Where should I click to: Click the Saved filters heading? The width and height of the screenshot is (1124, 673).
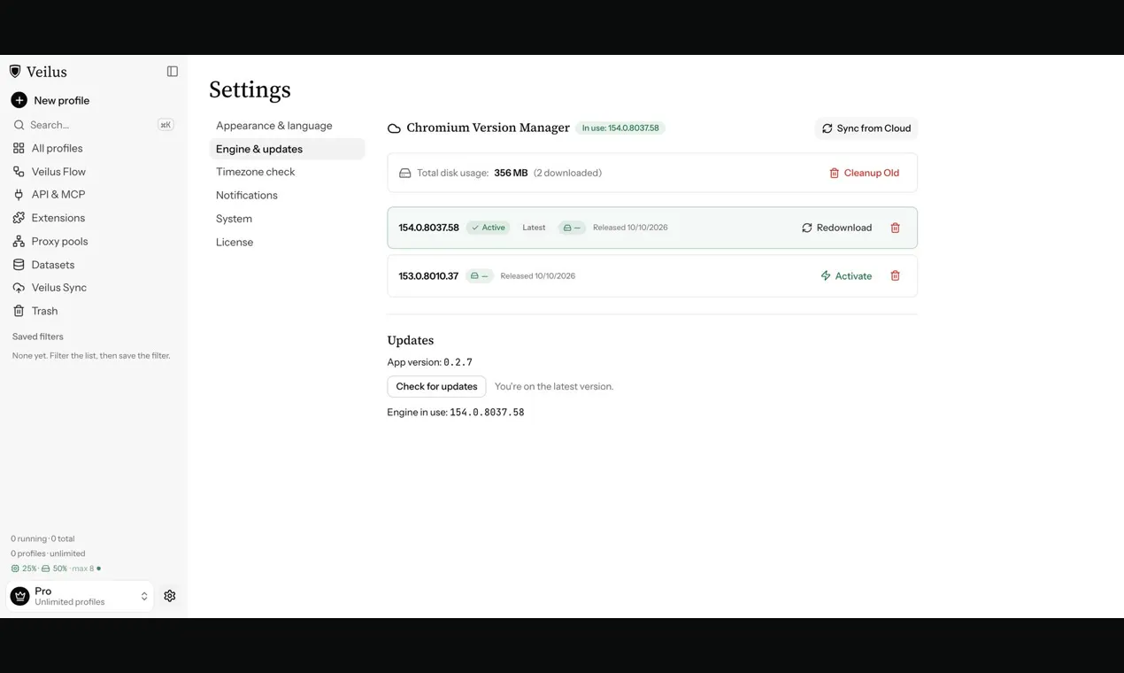tap(38, 336)
